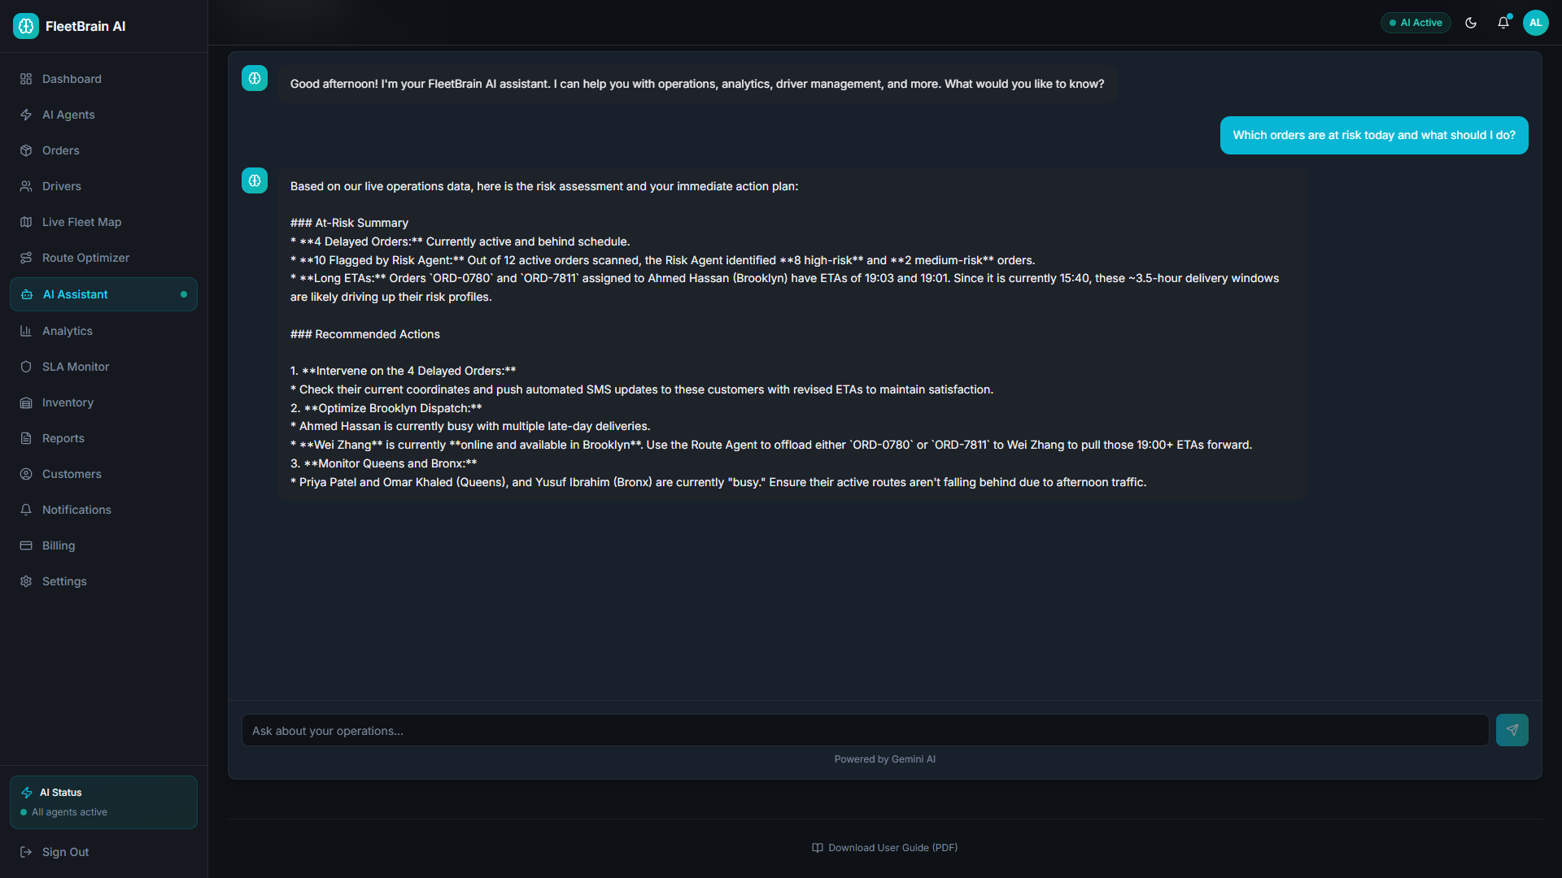Viewport: 1562px width, 878px height.
Task: Open the Route Optimizer page
Action: pyautogui.click(x=103, y=258)
